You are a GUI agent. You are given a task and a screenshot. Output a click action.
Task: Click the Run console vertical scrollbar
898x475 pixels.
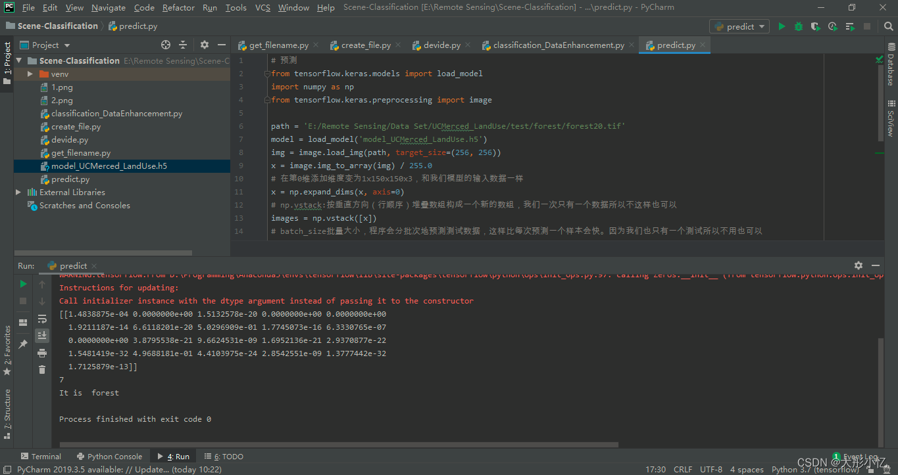[x=881, y=392]
